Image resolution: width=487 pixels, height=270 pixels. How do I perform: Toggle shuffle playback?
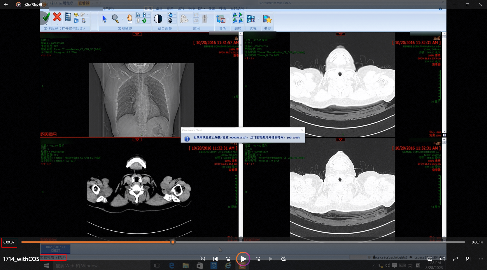click(203, 259)
